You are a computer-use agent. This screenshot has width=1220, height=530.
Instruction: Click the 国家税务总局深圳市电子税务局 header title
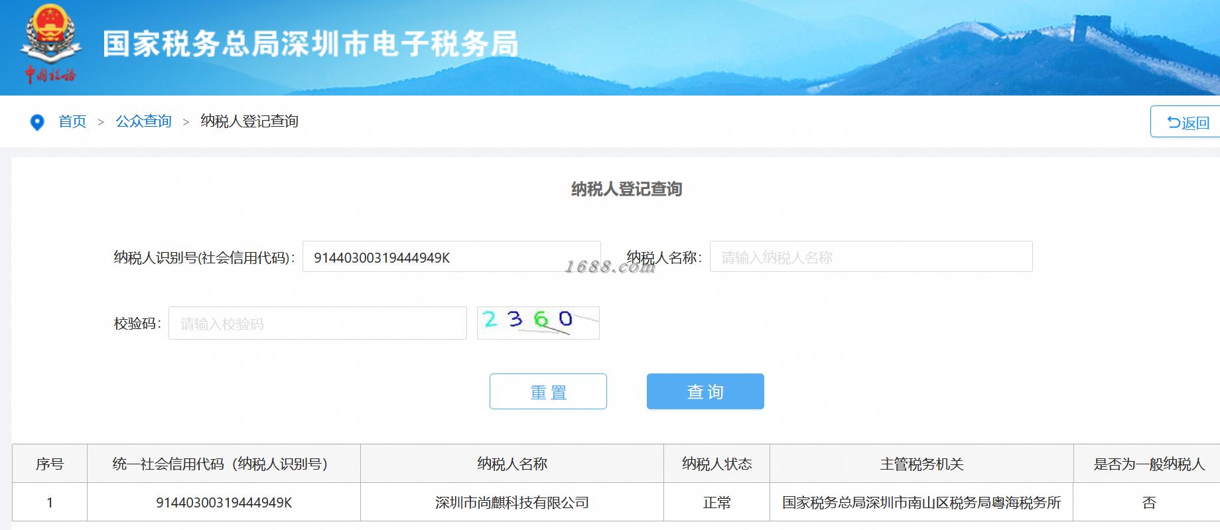point(310,44)
